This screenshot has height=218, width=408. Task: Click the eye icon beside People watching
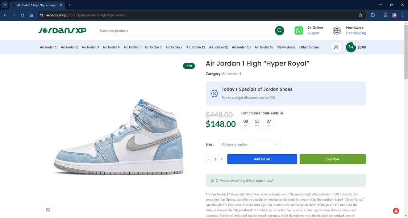[212, 180]
